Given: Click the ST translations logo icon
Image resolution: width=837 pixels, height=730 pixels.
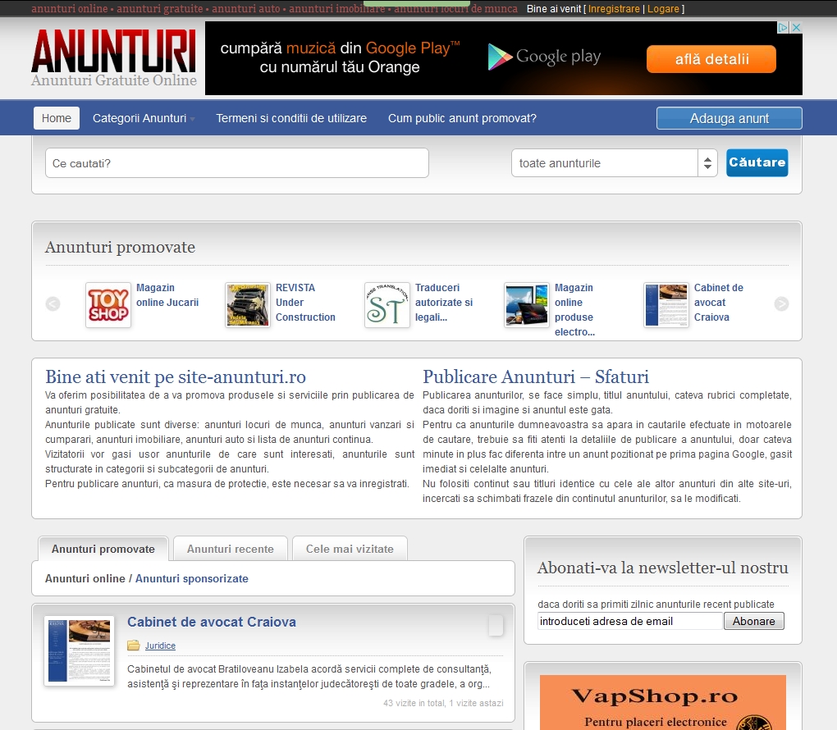Looking at the screenshot, I should point(387,305).
